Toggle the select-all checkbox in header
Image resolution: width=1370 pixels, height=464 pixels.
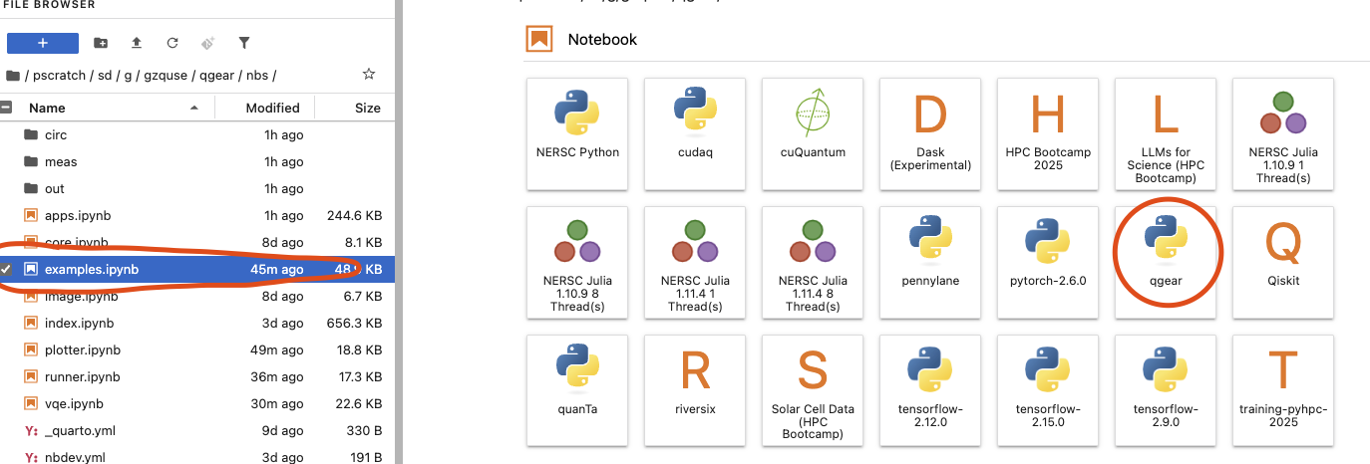(6, 108)
